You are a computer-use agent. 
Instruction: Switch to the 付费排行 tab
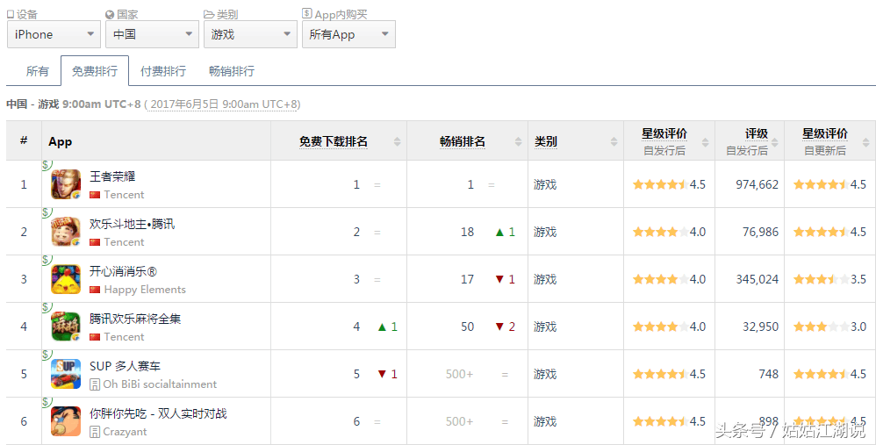163,71
